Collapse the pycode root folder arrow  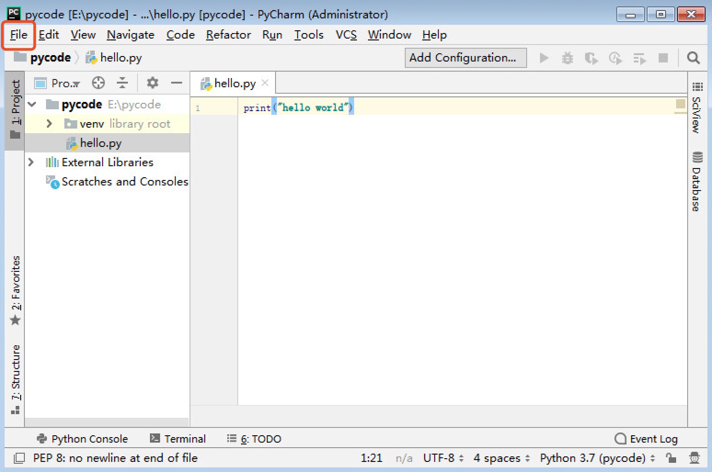32,105
